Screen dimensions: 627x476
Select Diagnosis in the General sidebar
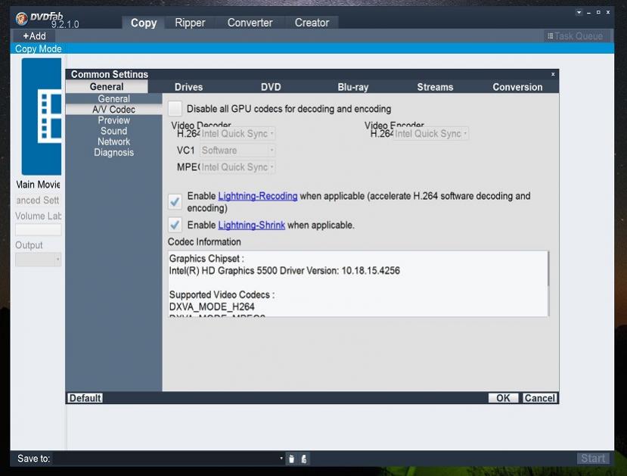[x=114, y=152]
